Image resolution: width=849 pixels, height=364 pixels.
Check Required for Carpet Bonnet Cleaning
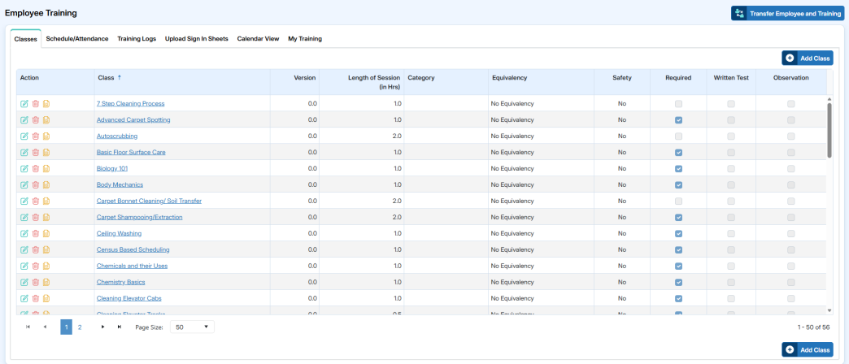pos(678,201)
